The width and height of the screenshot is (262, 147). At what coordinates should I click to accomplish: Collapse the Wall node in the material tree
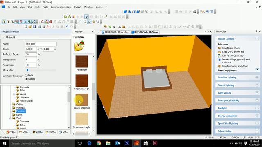tap(10, 118)
